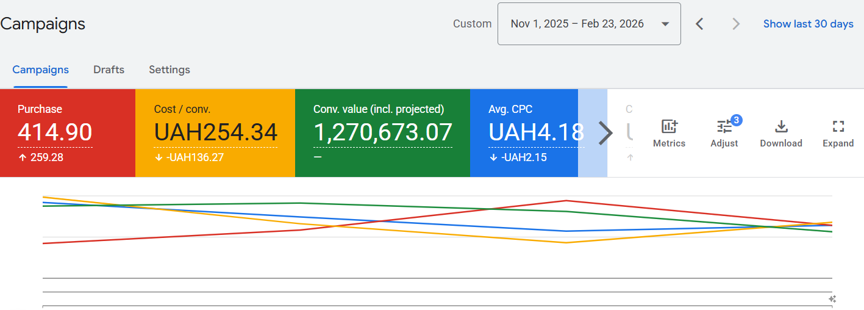Viewport: 864px width, 310px height.
Task: Click the Campaigns page heading
Action: [43, 24]
